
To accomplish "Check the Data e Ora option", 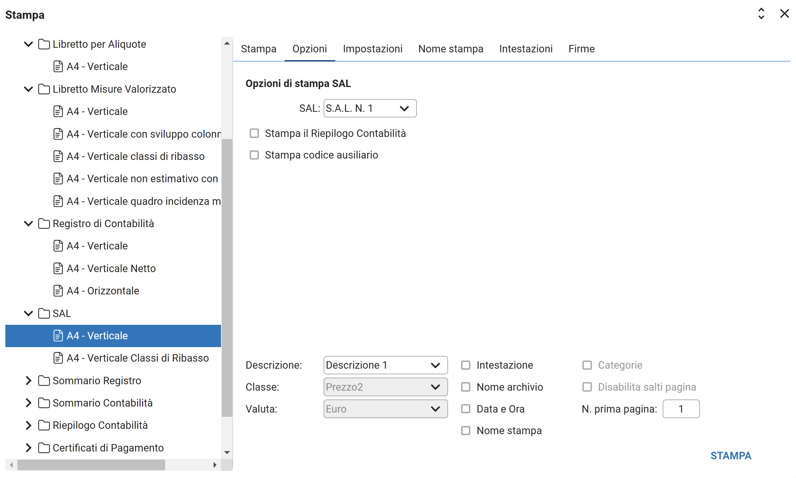I will coord(466,409).
